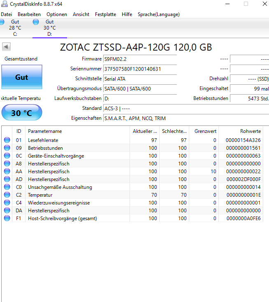Select threshold value 10 in AA row
The image size is (269, 302).
pos(213,172)
